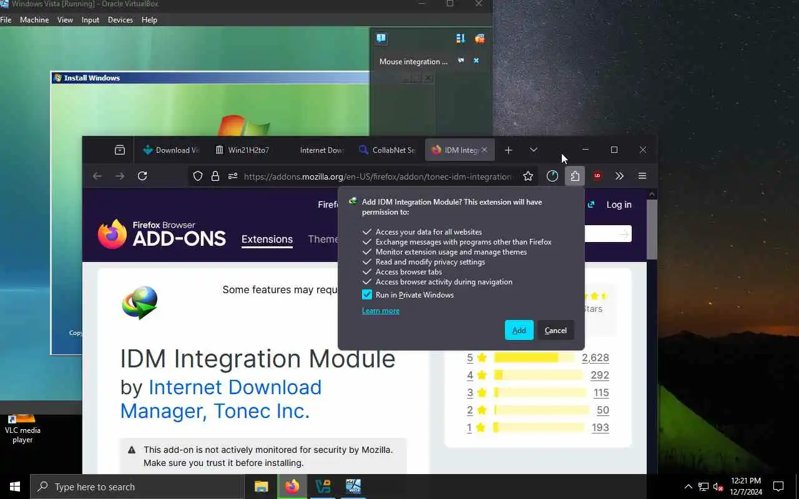Dismiss the Mouse integration notification

click(x=476, y=61)
